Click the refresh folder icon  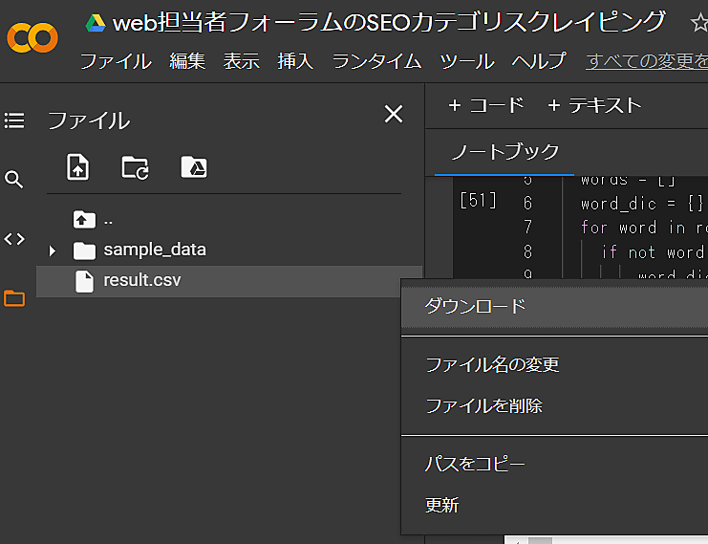coord(135,167)
